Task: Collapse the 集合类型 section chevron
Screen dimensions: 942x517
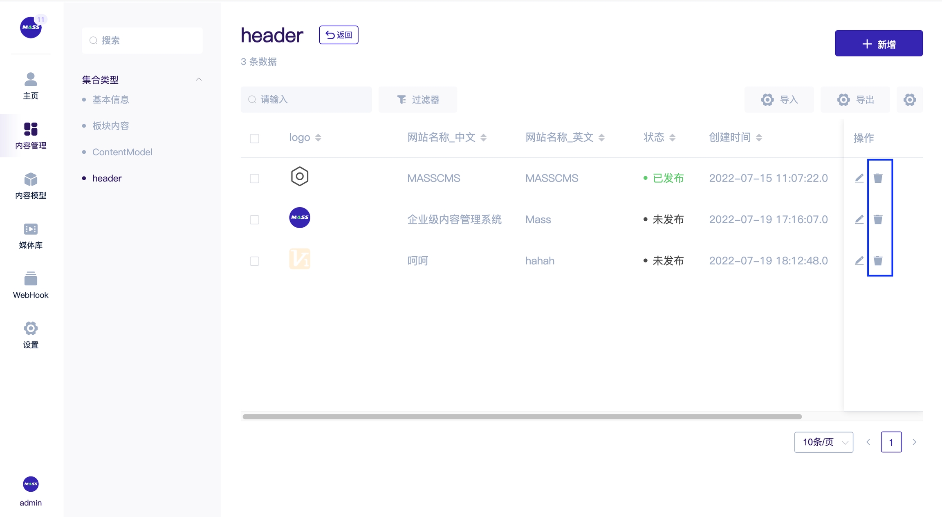Action: [199, 79]
